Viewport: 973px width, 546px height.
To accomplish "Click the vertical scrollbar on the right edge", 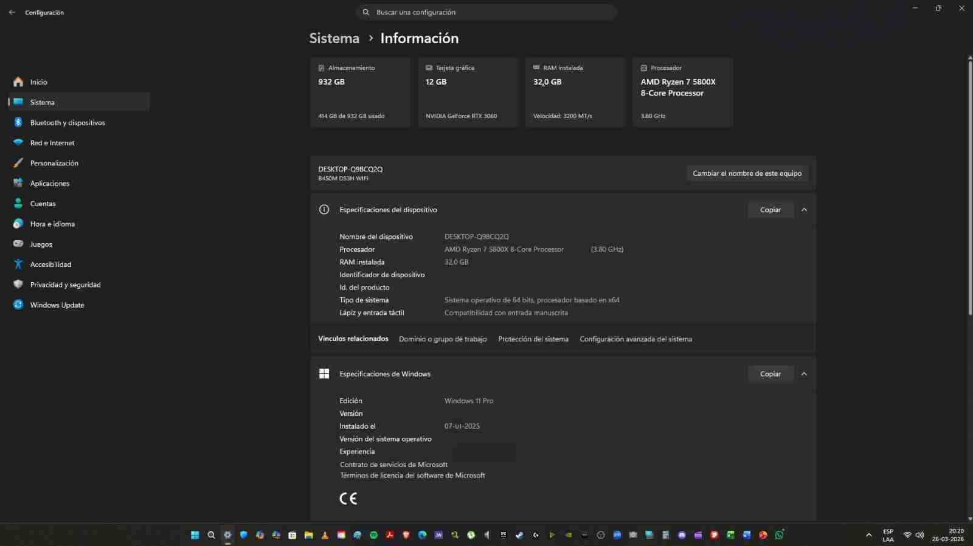I will click(969, 187).
